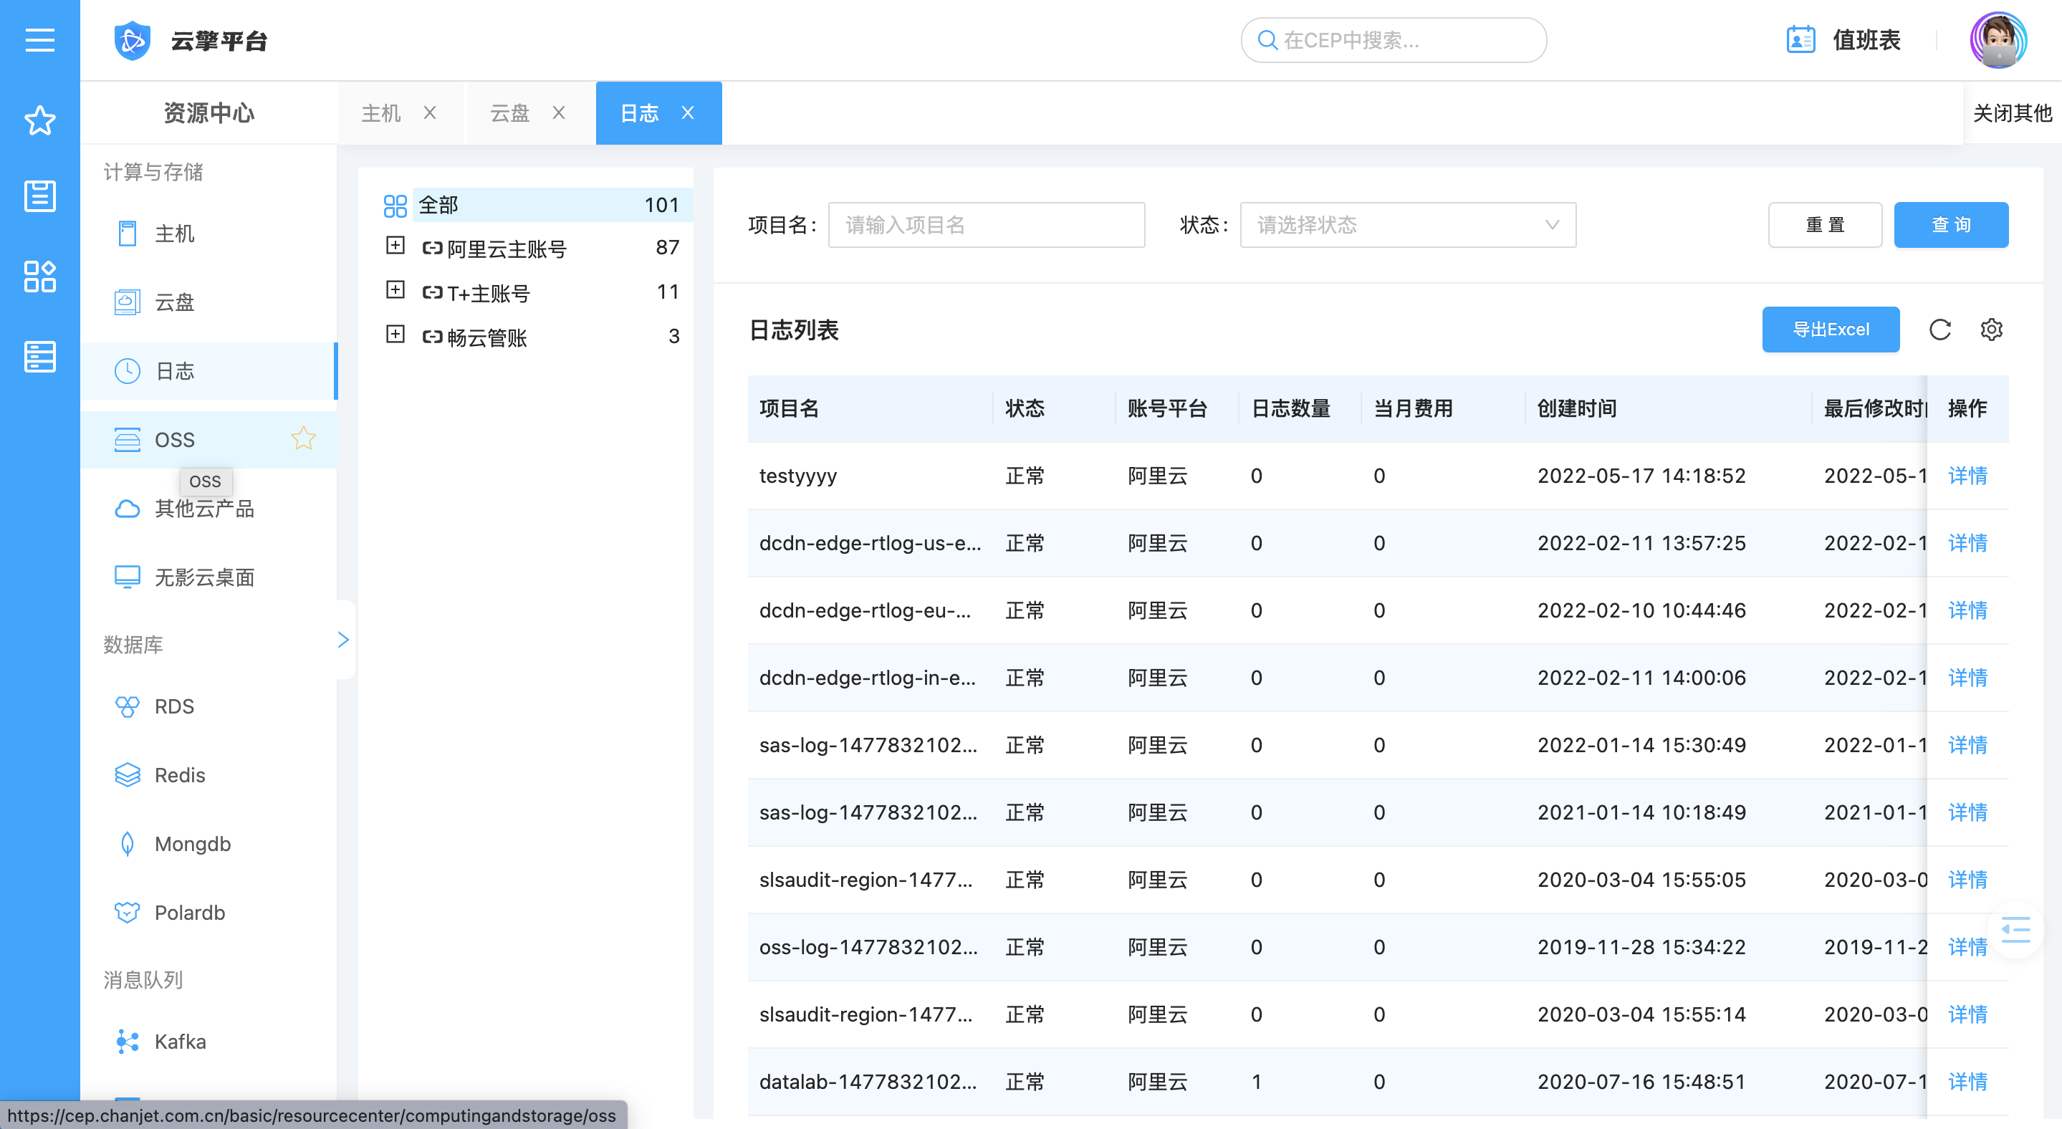Click the server list icon in left rail
Viewport: 2062px width, 1129px height.
[39, 357]
